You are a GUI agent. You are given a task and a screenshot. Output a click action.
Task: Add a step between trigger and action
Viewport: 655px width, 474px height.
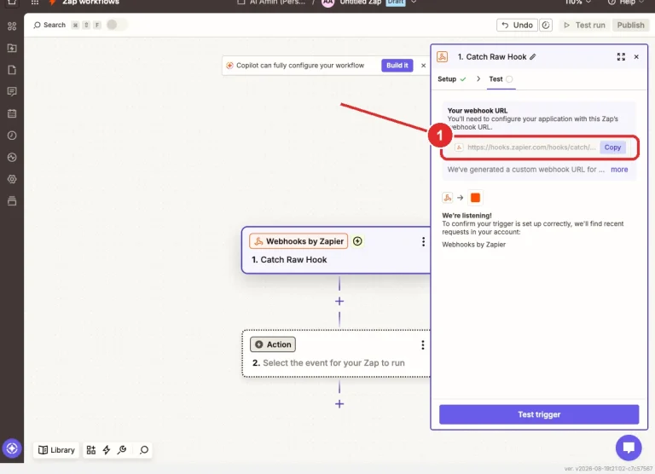[339, 301]
